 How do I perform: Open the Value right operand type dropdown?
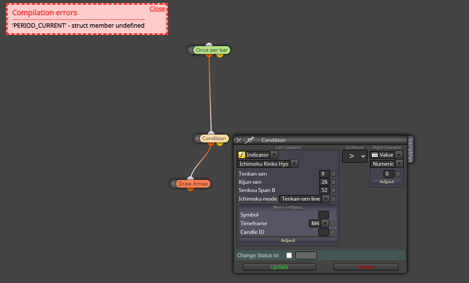[399, 155]
